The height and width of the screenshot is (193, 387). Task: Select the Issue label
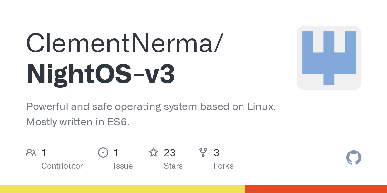coord(123,166)
